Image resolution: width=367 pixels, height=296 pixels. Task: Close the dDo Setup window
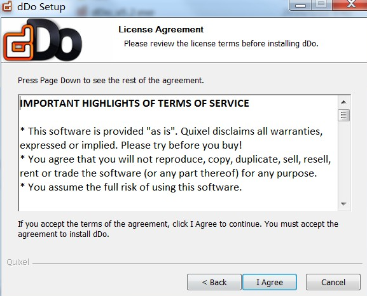(x=350, y=5)
